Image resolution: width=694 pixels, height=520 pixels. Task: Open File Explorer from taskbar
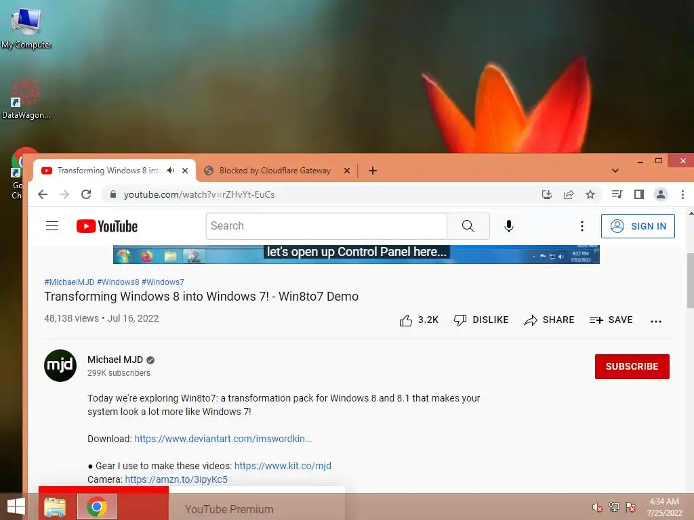tap(55, 507)
